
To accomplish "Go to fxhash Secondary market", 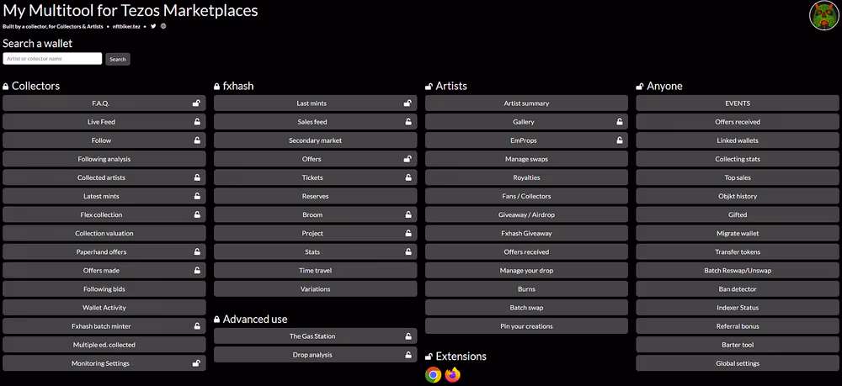I will coord(315,140).
